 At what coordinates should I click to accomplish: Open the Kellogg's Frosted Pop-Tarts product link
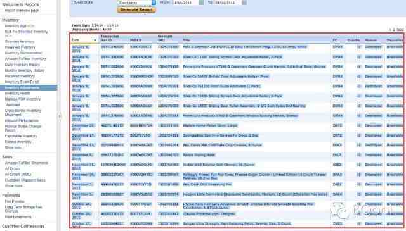(x=254, y=176)
